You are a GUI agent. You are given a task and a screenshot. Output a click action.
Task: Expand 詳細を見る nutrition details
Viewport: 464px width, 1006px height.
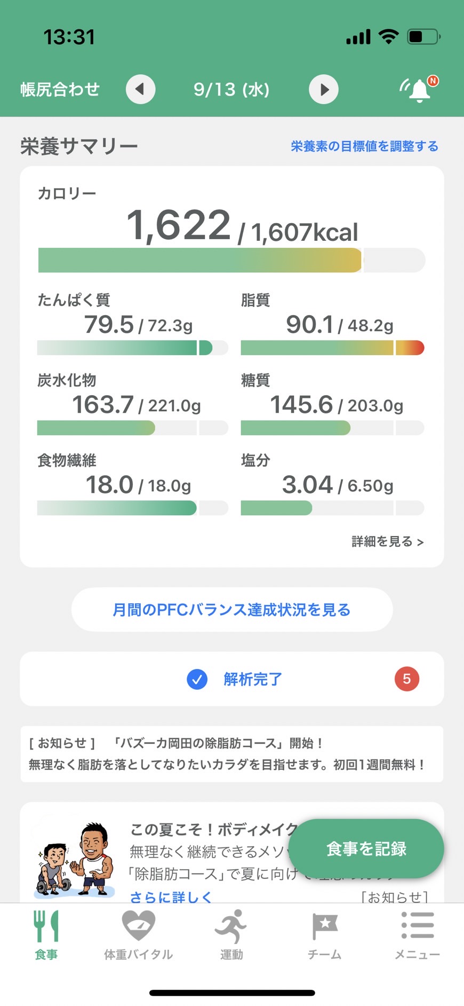tap(388, 541)
